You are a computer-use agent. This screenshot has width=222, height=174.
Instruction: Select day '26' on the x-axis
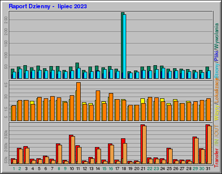tap(176, 169)
